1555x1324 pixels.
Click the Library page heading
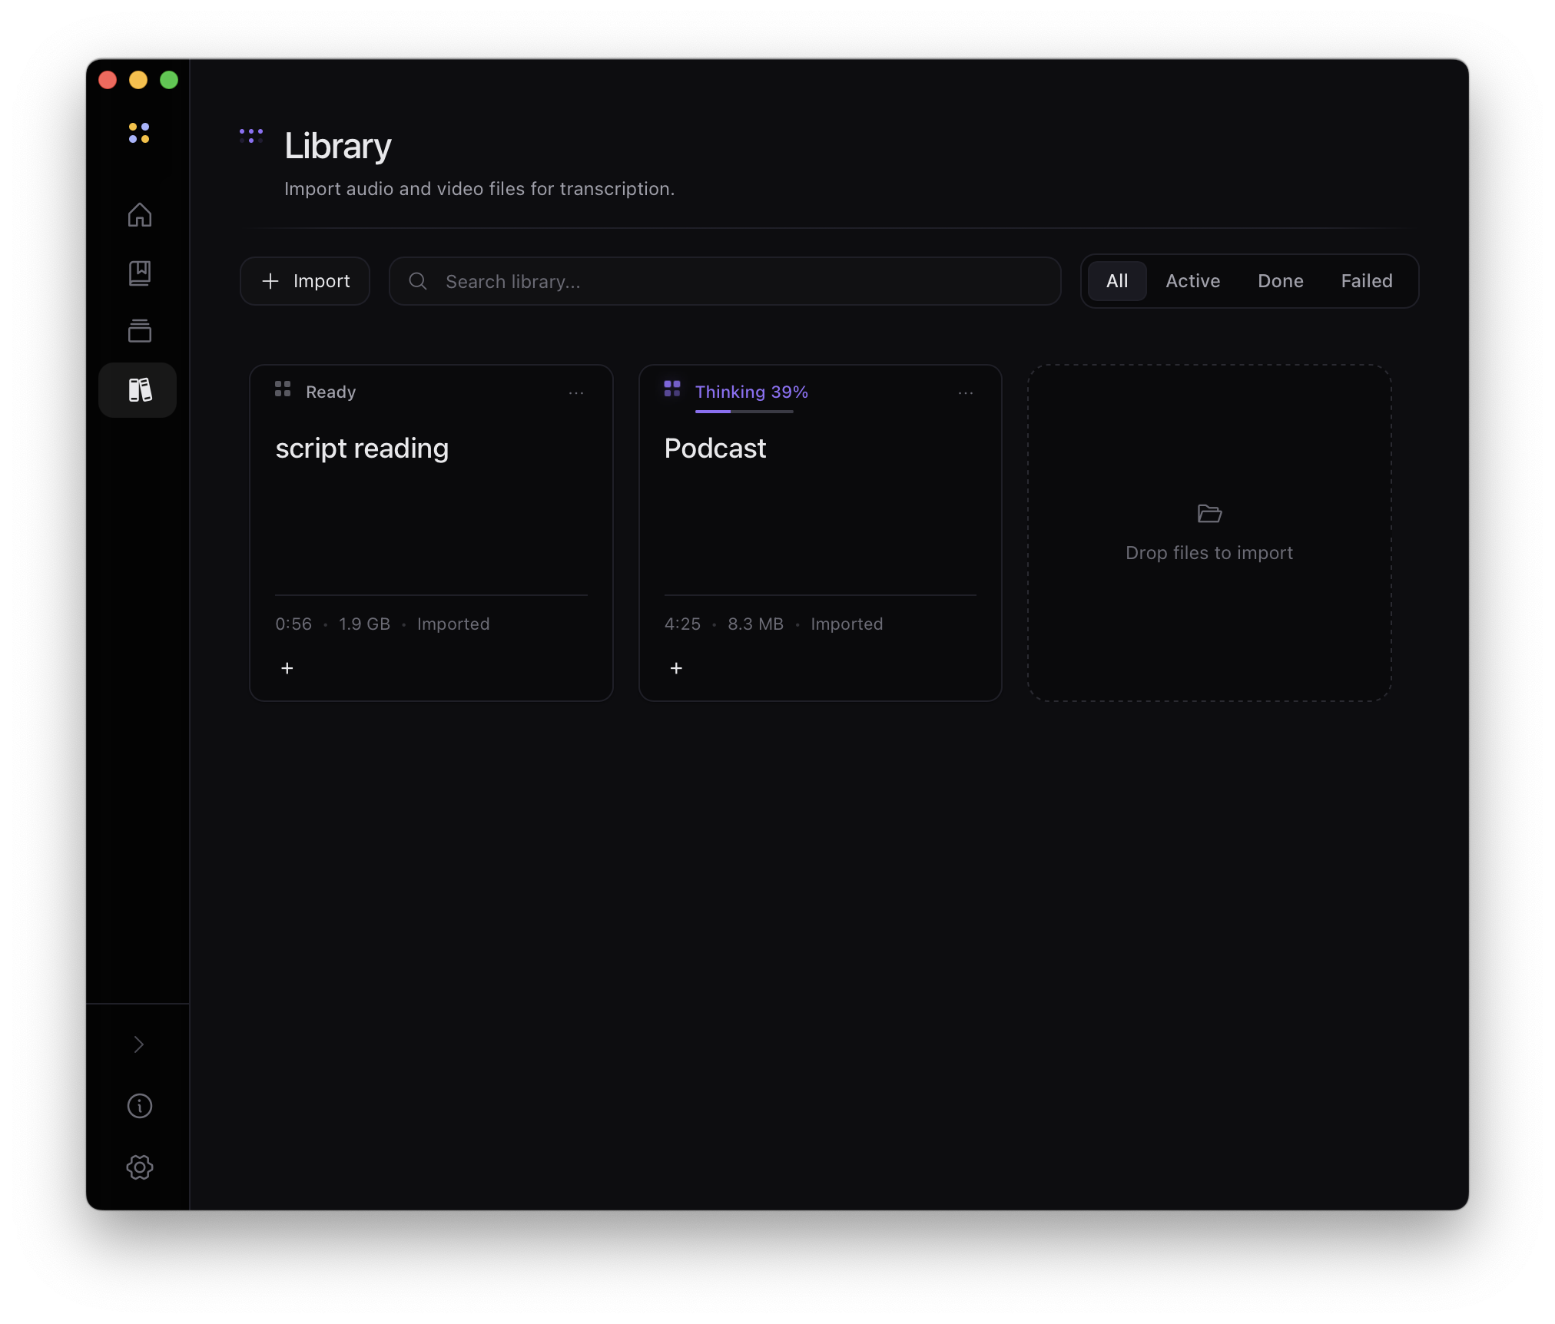tap(338, 146)
